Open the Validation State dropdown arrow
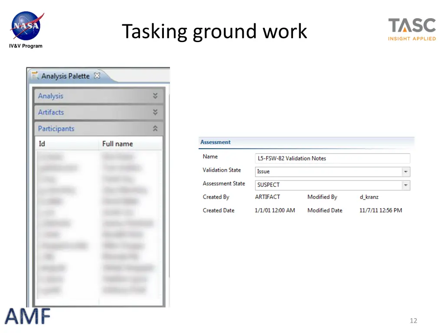The image size is (444, 333). click(405, 172)
